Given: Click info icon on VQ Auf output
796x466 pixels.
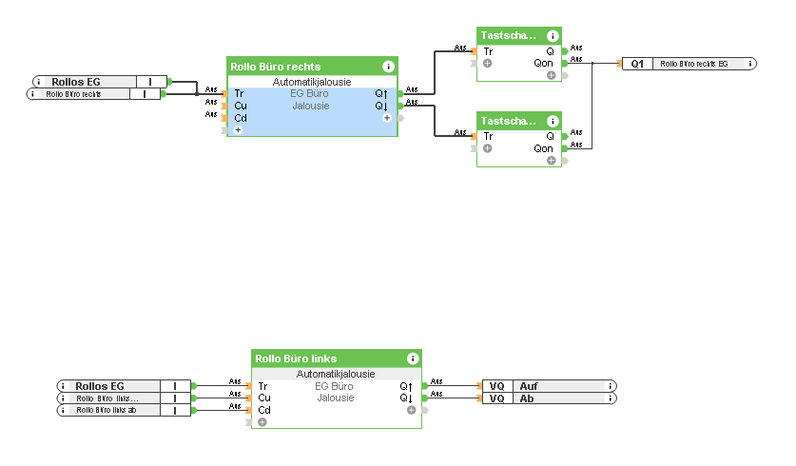Looking at the screenshot, I should 611,386.
